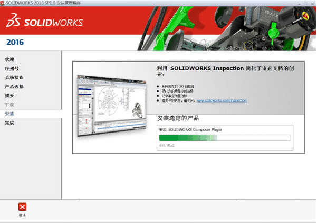Close the installation manager window
Screen dimensions: 317x223
point(312,4)
